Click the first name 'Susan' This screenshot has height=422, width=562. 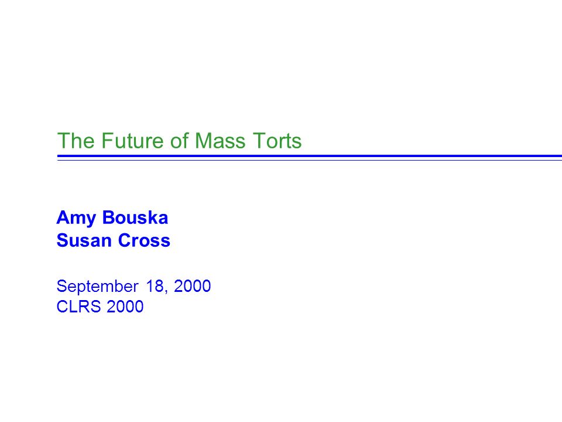pos(84,240)
